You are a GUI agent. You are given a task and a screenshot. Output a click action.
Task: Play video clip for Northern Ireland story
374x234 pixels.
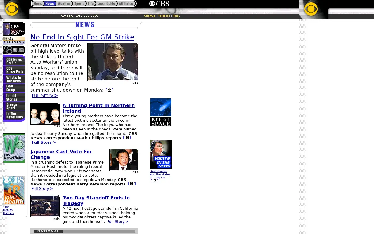[x=127, y=137]
